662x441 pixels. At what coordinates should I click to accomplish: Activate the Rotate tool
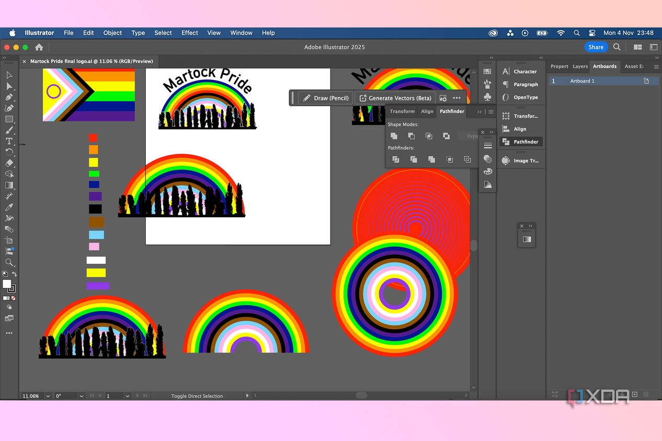tap(9, 152)
